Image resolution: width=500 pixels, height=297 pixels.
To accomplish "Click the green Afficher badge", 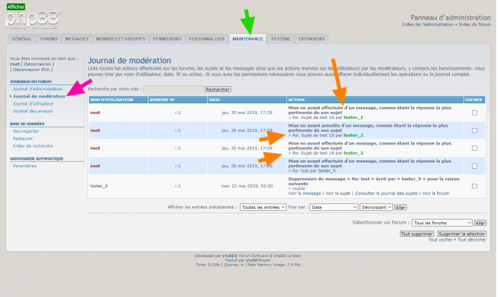I will (16, 7).
